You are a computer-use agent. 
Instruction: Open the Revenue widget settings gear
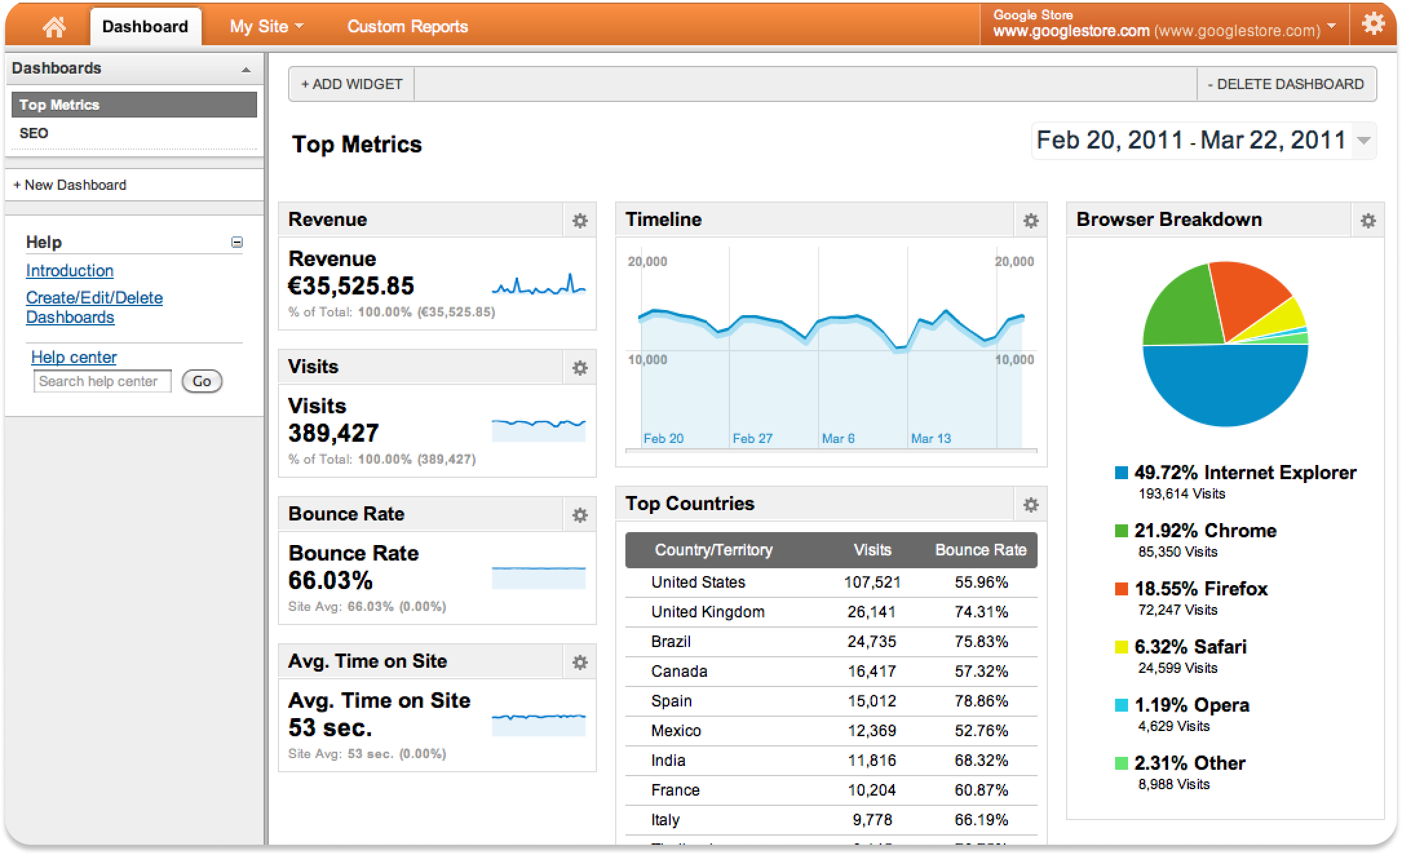click(x=580, y=220)
